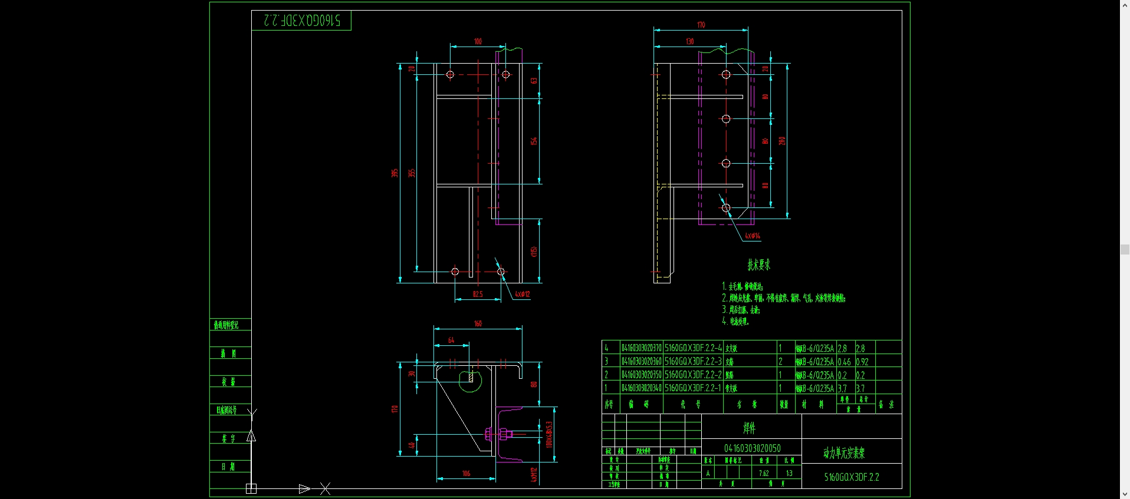Select the 4xΦ14 hole callout

tap(753, 236)
